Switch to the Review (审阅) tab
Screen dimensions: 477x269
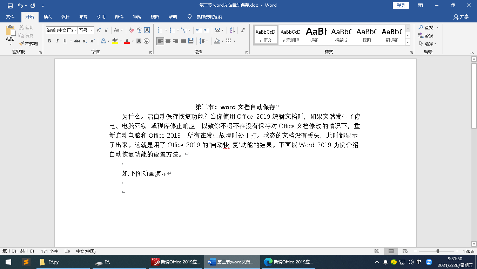[x=137, y=16]
